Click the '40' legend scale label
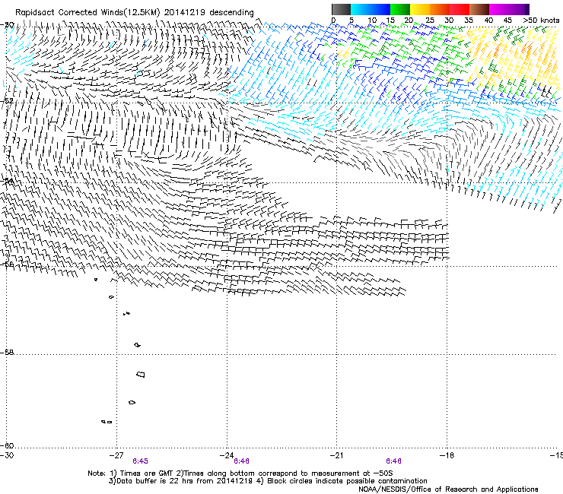Image resolution: width=563 pixels, height=494 pixels. point(488,21)
